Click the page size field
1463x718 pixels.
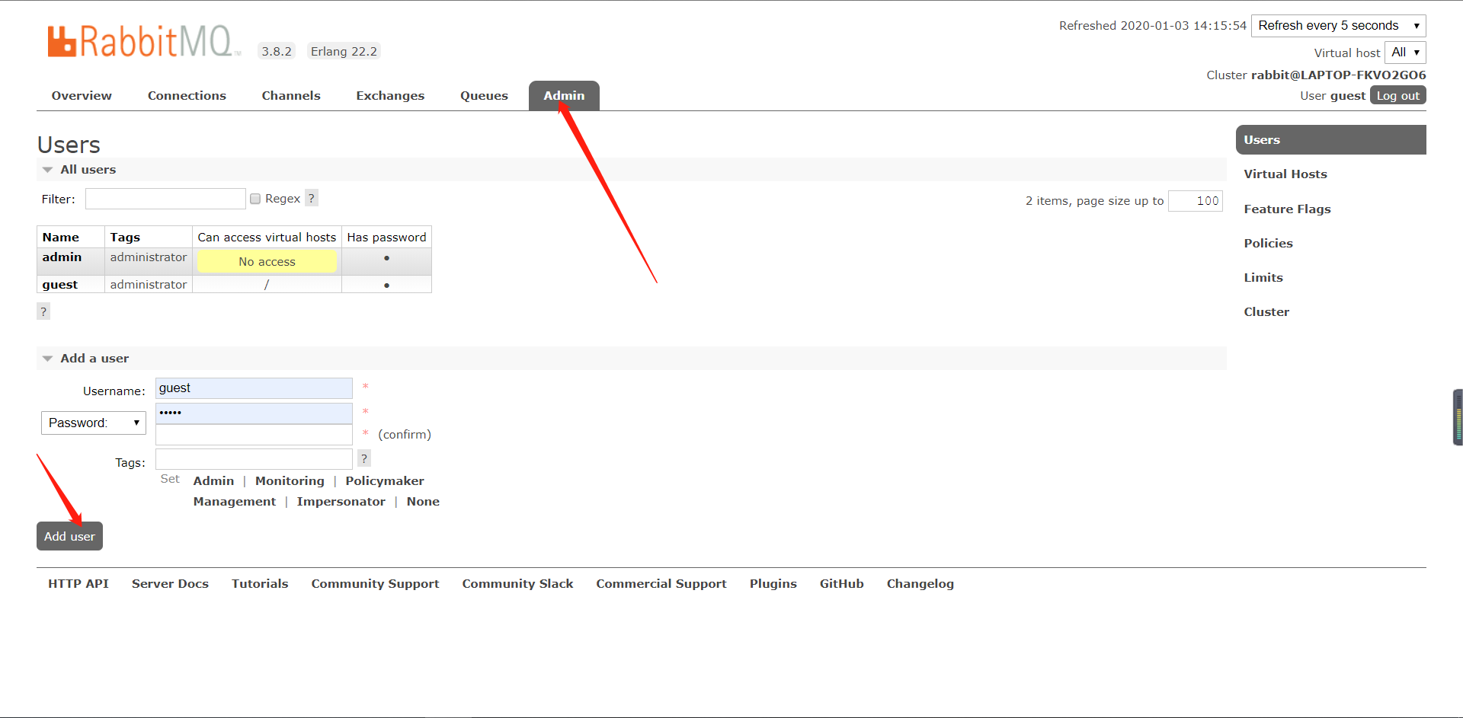click(x=1196, y=201)
